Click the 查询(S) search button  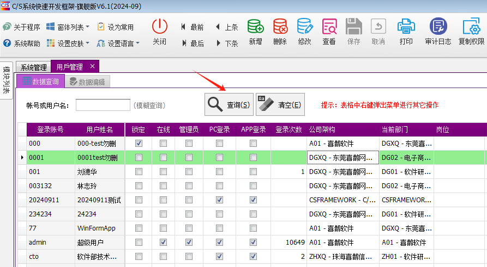(229, 104)
